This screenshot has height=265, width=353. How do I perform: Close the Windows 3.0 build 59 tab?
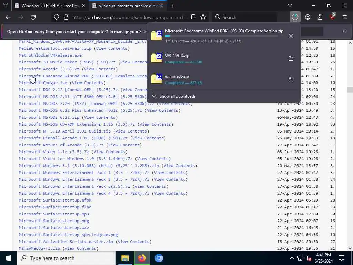point(83,6)
